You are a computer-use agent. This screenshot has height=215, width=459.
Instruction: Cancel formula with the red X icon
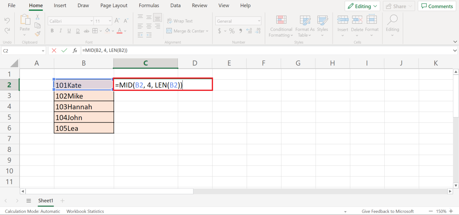(54, 51)
